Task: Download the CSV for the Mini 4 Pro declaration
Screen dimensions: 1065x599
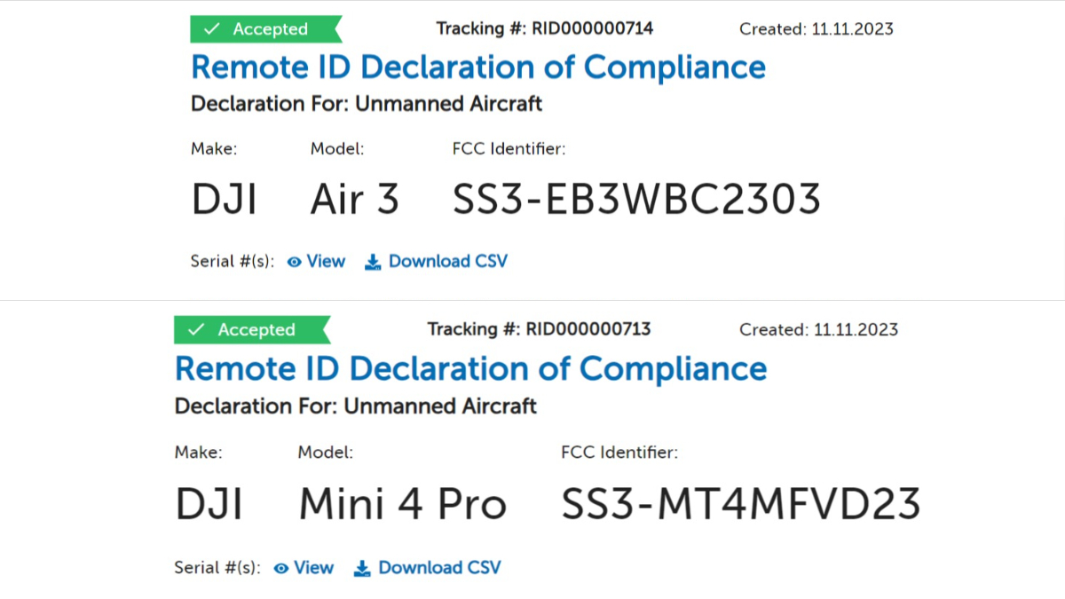Action: click(438, 568)
